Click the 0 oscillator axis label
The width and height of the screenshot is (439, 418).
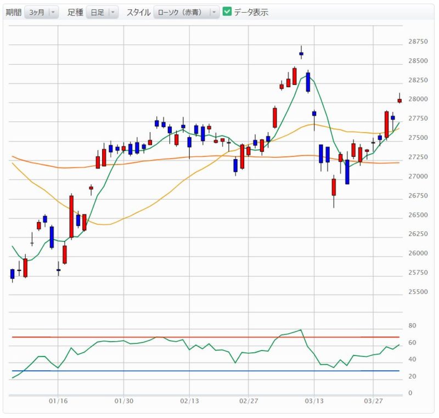point(410,393)
